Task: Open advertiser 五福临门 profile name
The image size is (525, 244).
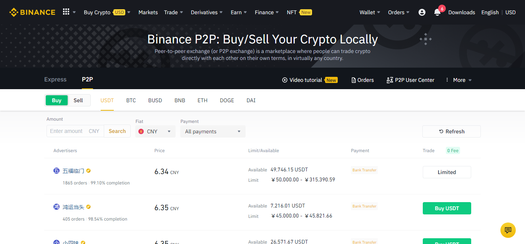Action: pyautogui.click(x=73, y=171)
